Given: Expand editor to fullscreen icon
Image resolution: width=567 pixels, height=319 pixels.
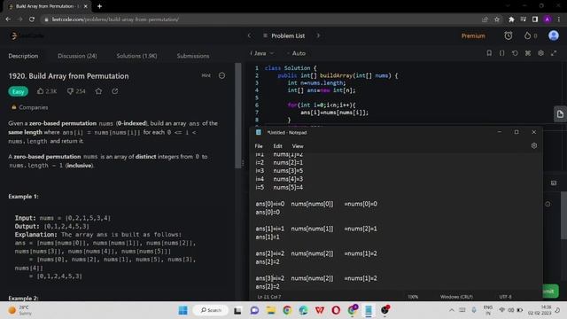Looking at the screenshot, I should click(554, 53).
